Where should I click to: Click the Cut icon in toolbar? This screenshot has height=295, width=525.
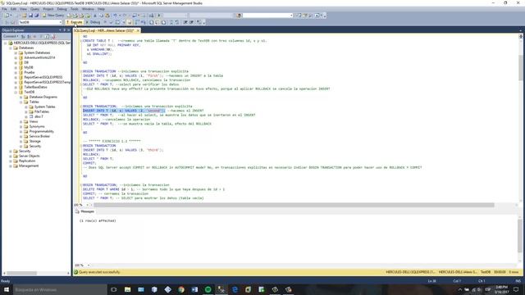(95, 16)
